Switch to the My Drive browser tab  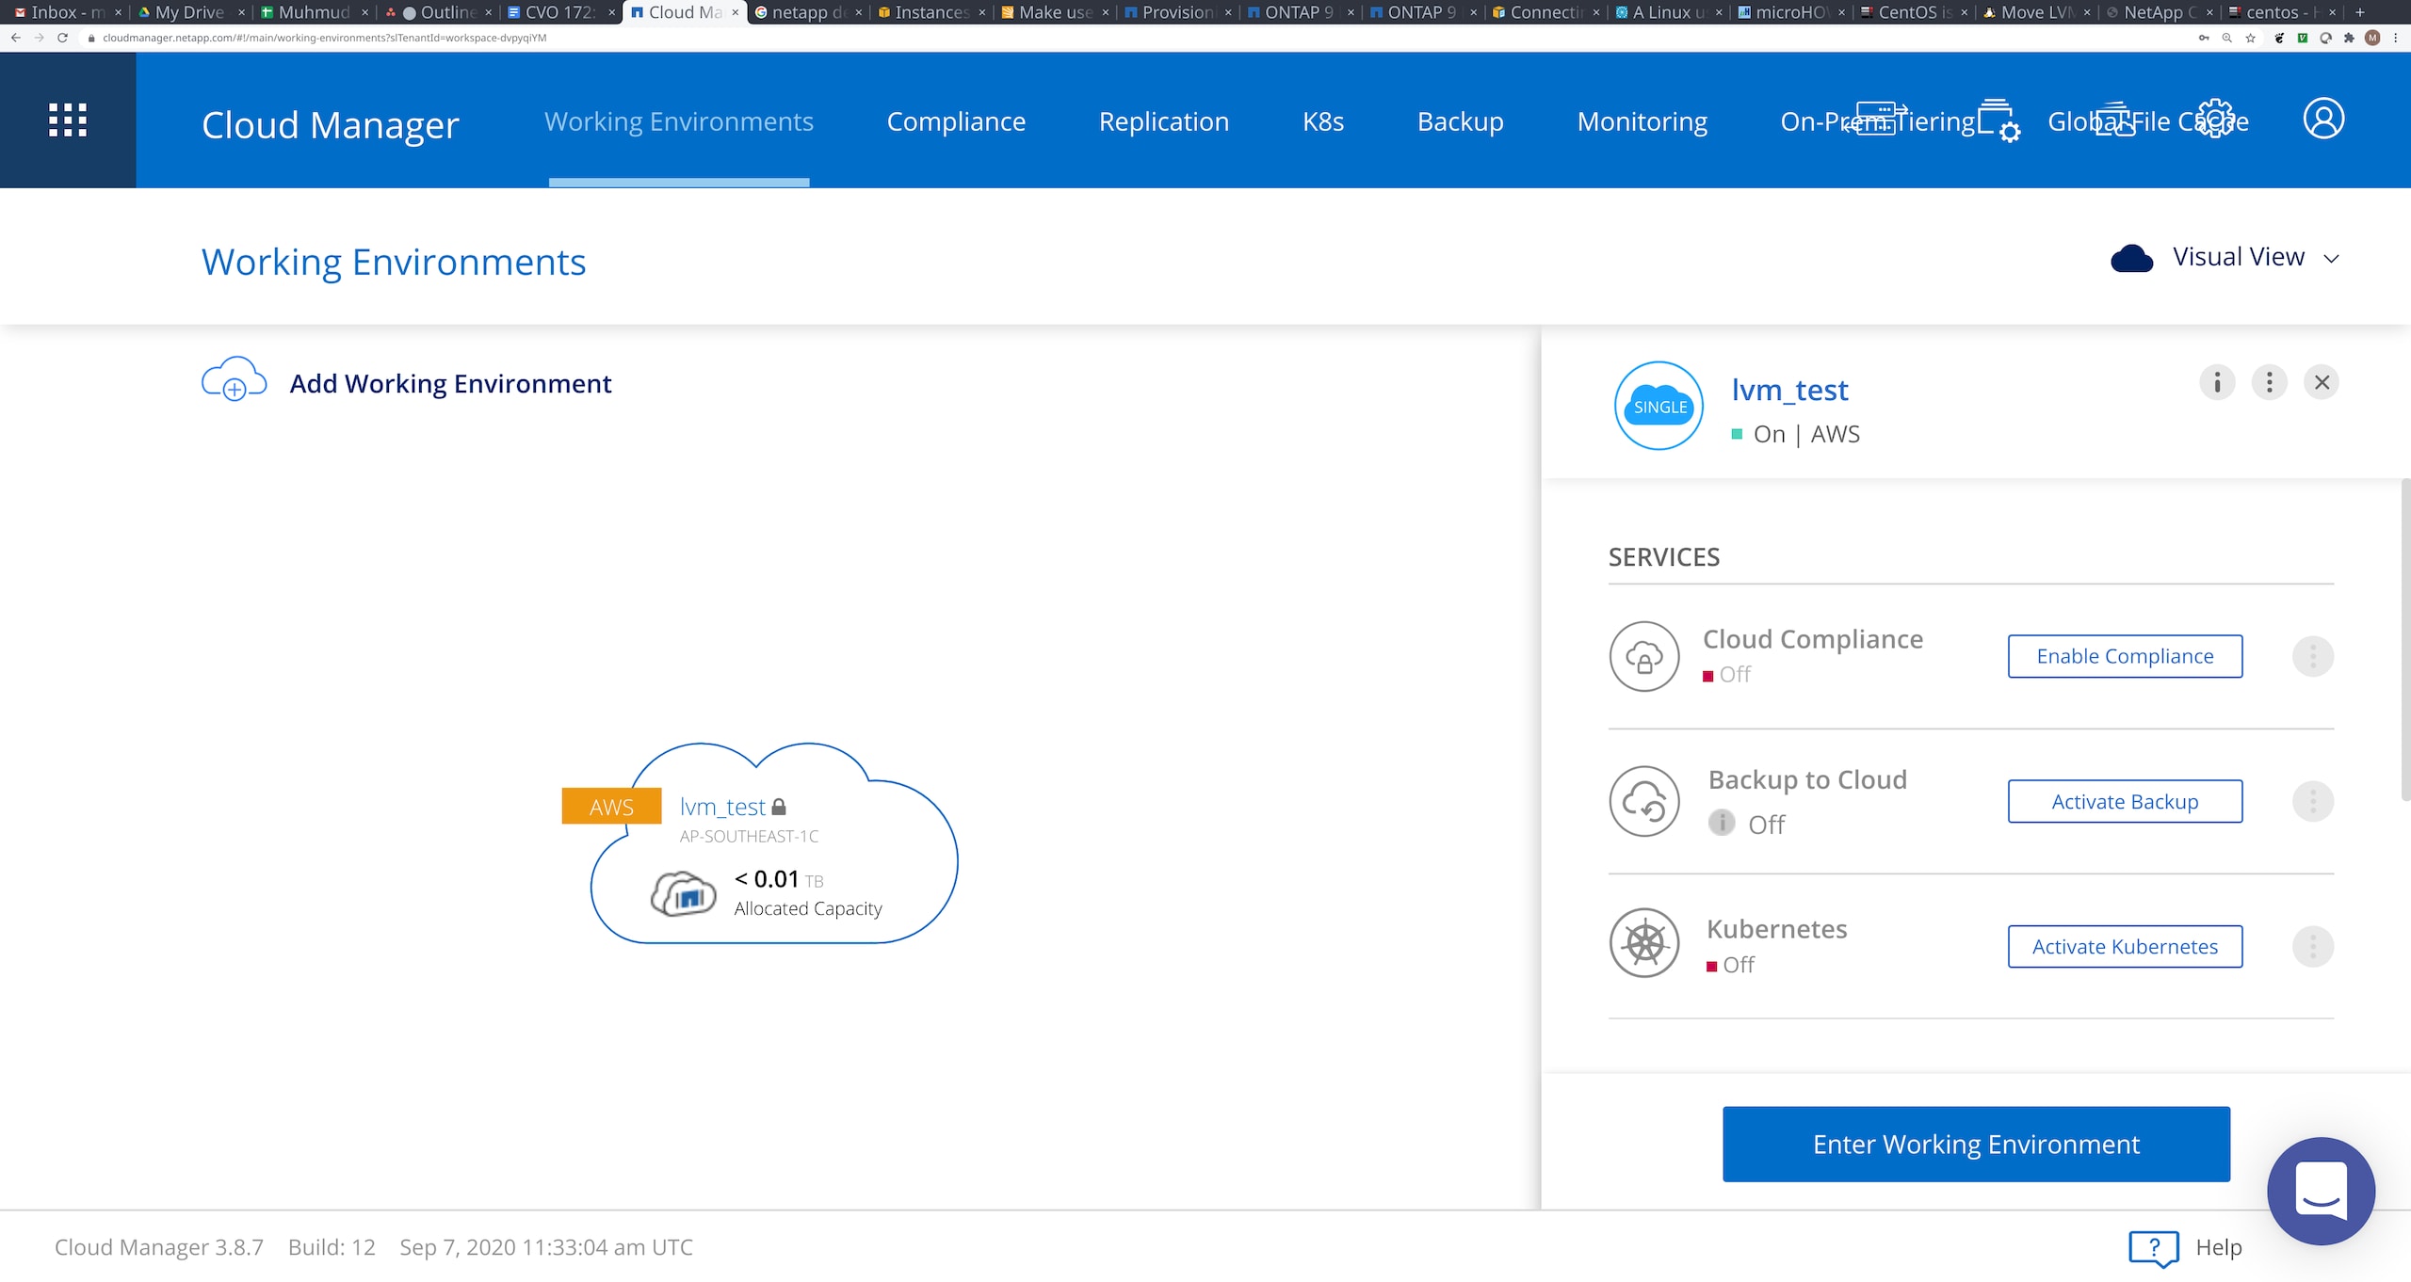click(x=188, y=12)
